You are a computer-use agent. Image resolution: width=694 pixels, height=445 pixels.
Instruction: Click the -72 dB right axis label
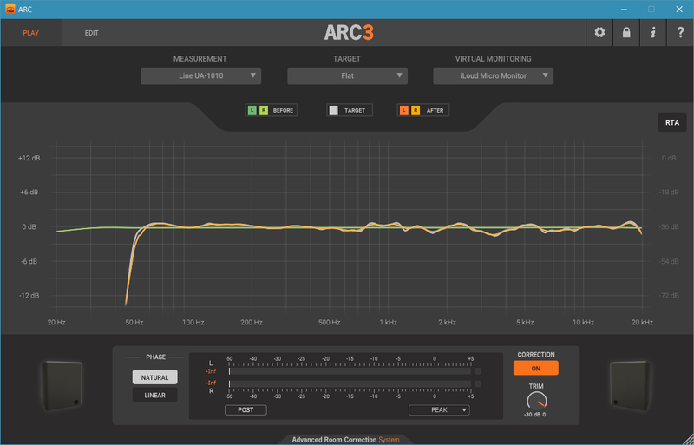[x=669, y=295]
